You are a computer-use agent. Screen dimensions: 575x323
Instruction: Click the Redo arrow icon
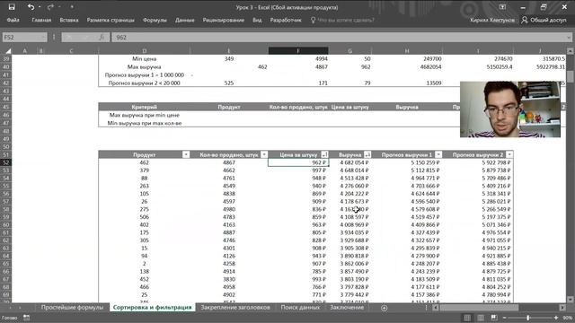click(x=50, y=7)
